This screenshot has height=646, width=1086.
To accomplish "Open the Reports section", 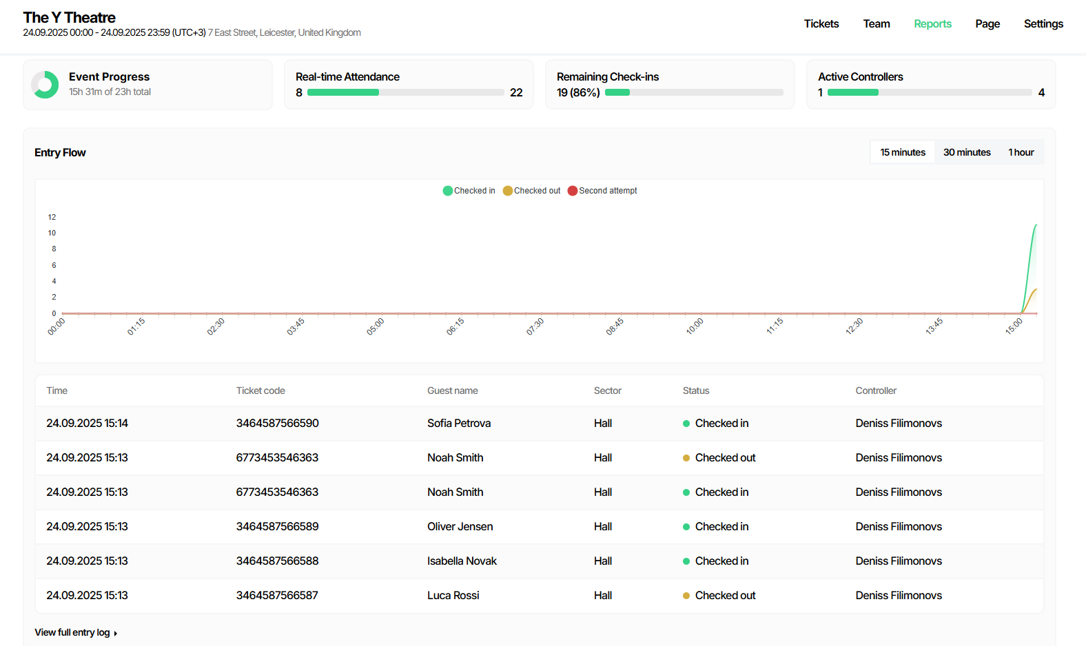I will (x=932, y=24).
